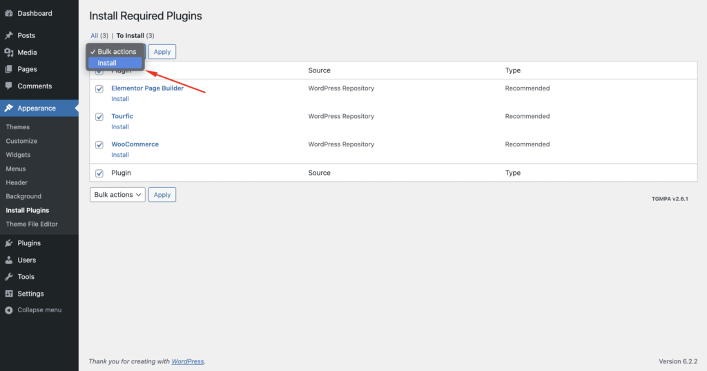Click the Media icon in sidebar
Screen dimensions: 707x371
pos(9,53)
